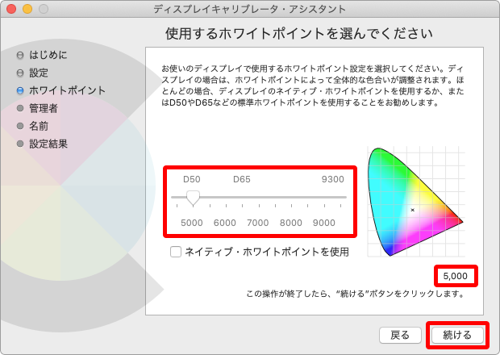Click the blue ホワイトポイント step bullet
This screenshot has height=355, width=500.
(x=20, y=90)
